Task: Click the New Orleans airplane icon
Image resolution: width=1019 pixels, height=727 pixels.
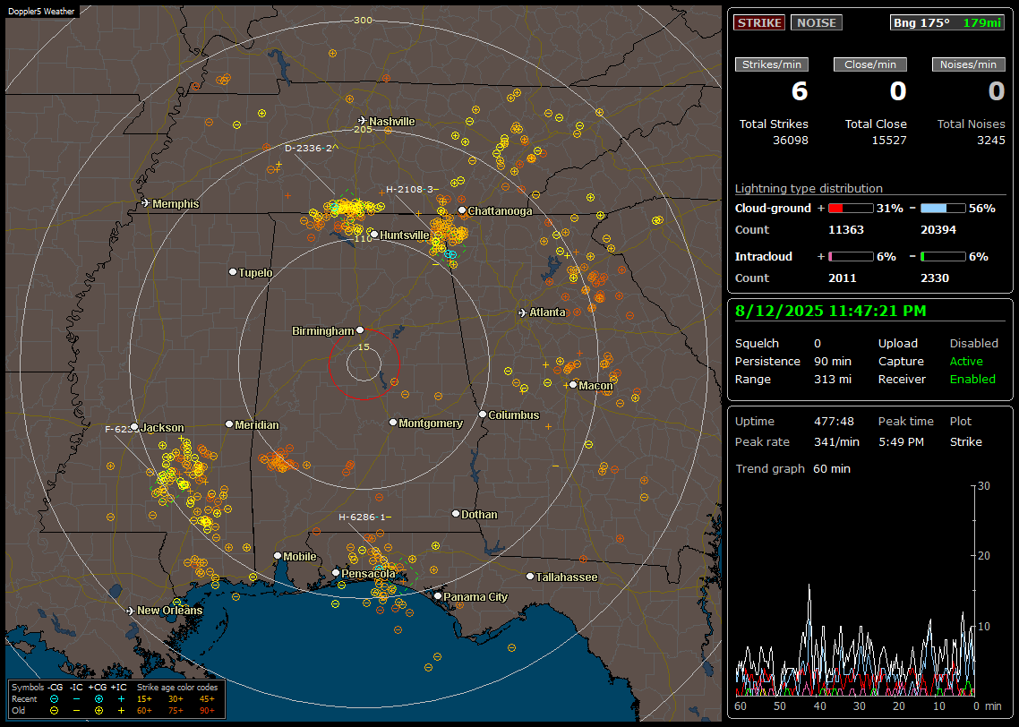Action: pyautogui.click(x=131, y=611)
